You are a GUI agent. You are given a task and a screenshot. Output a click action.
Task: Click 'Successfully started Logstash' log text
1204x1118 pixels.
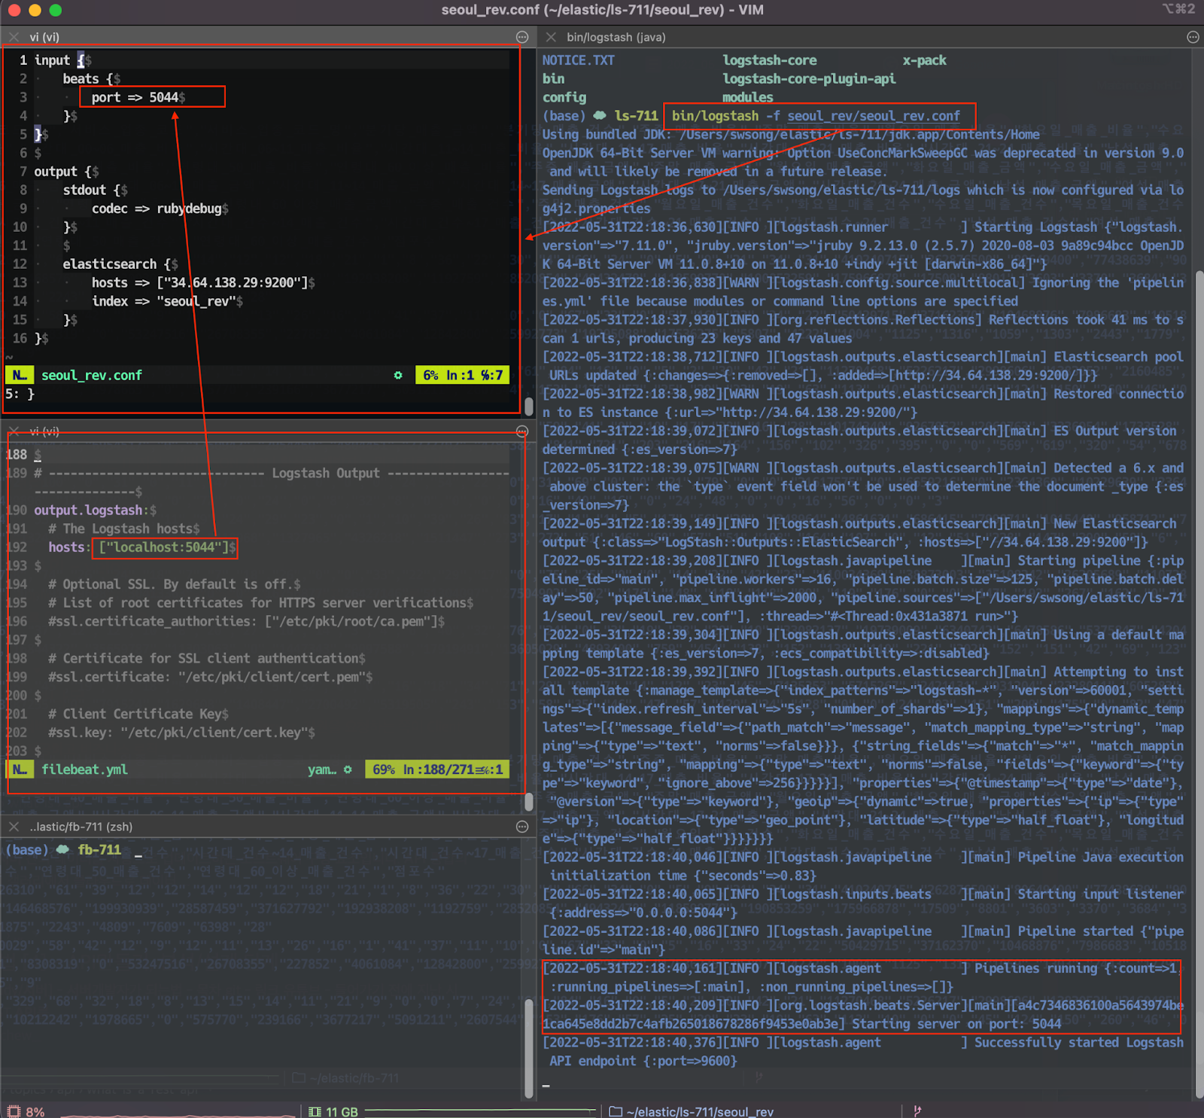(1078, 1043)
